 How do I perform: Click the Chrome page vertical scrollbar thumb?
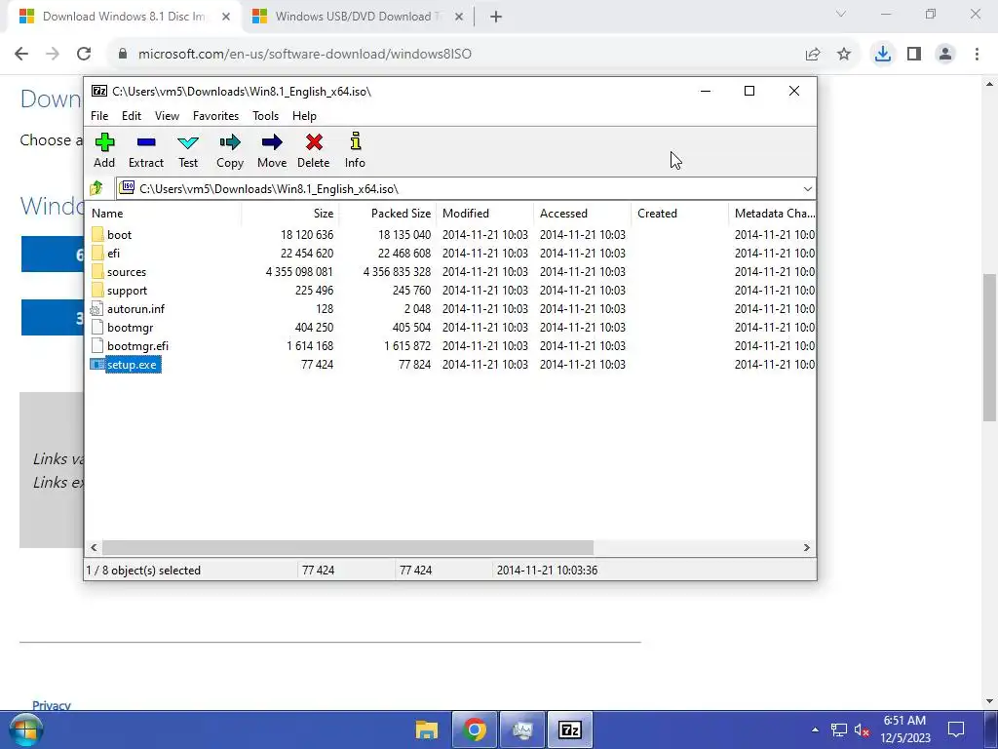pos(989,347)
